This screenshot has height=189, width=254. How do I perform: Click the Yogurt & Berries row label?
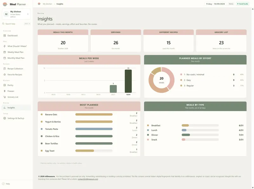(x=53, y=122)
